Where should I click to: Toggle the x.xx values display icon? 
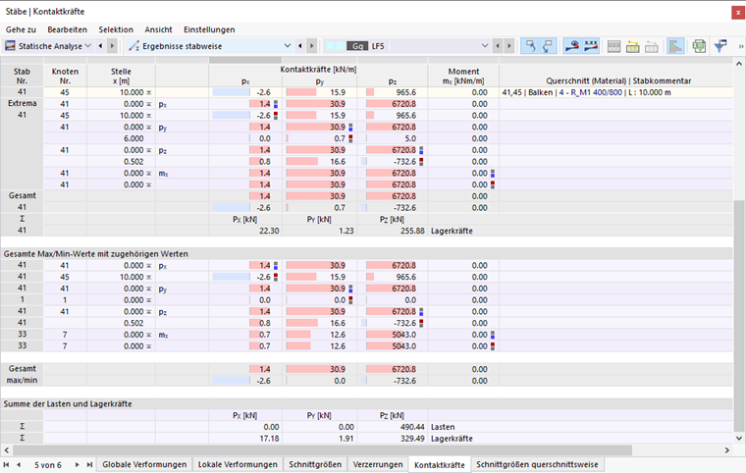coord(591,46)
